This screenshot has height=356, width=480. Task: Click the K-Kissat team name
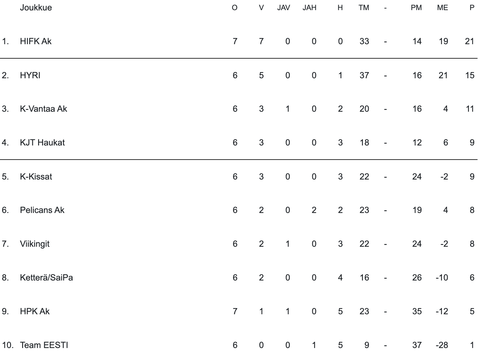tap(36, 176)
